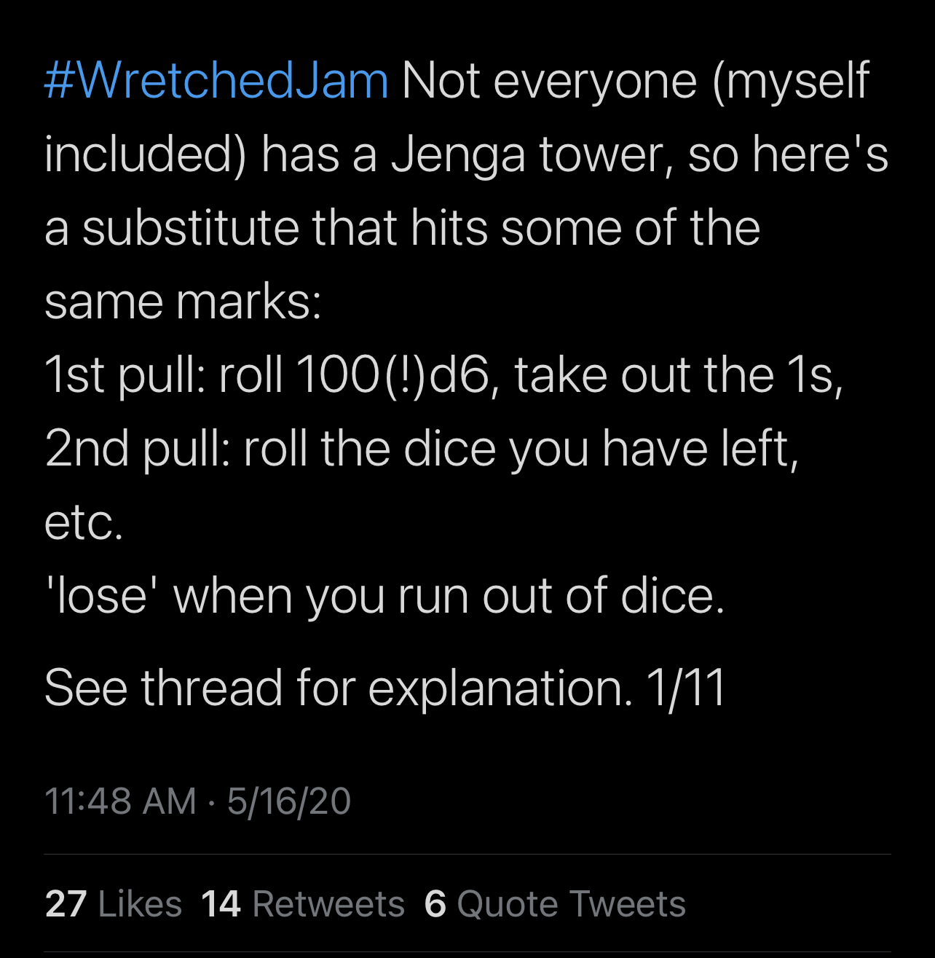Click the 5/16/20 date text
935x958 pixels.
click(x=289, y=801)
